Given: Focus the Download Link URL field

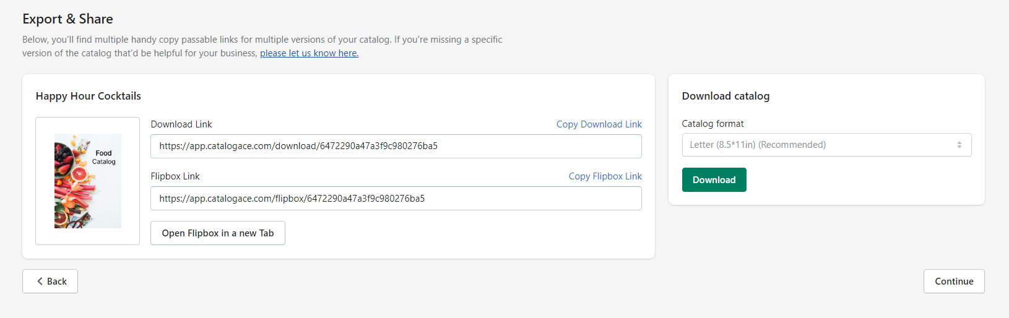Looking at the screenshot, I should 396,146.
